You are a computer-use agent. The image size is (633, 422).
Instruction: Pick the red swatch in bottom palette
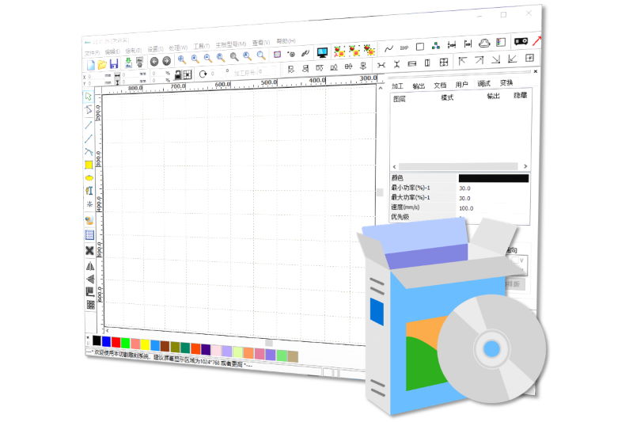click(116, 342)
